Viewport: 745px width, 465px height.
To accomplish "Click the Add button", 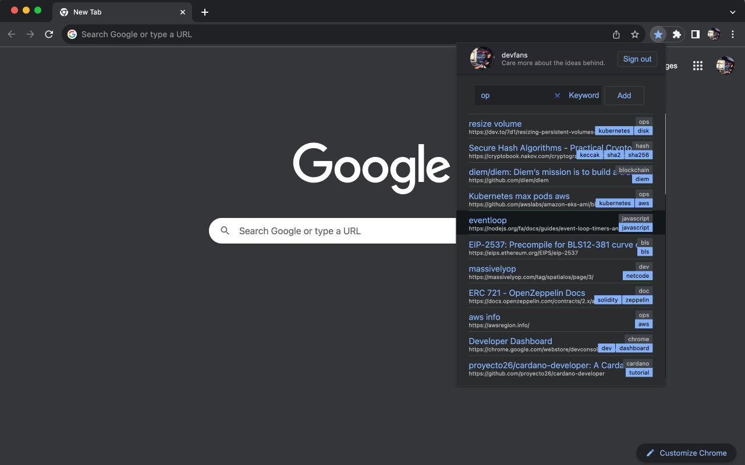I will pyautogui.click(x=624, y=95).
